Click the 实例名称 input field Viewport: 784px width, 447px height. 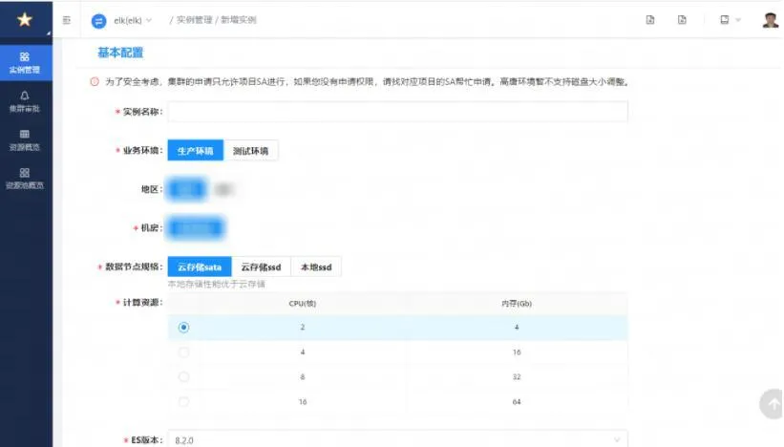coord(397,112)
